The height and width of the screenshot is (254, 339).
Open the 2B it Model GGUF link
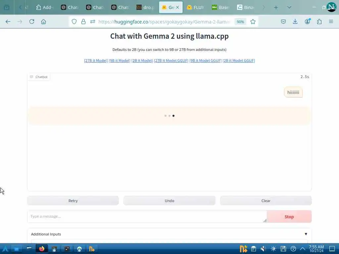pyautogui.click(x=239, y=61)
